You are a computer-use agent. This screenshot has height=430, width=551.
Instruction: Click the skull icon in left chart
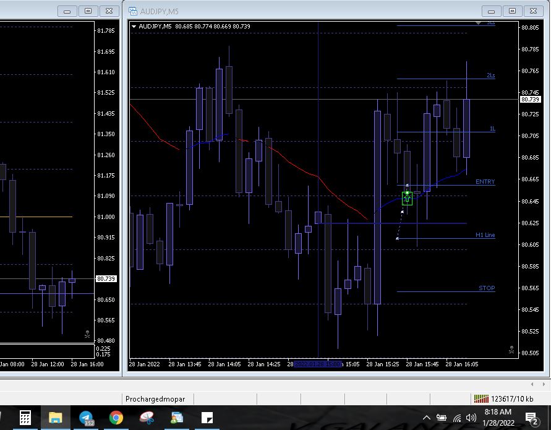[87, 334]
